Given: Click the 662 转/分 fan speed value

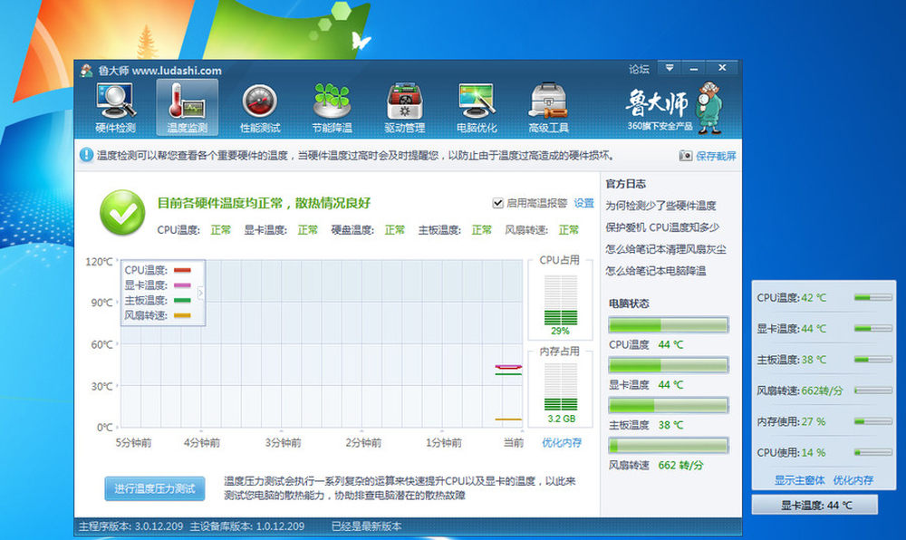Looking at the screenshot, I should (x=680, y=465).
